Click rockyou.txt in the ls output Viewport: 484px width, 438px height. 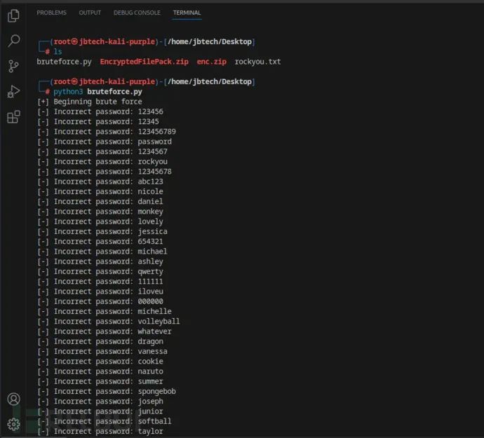click(x=257, y=62)
